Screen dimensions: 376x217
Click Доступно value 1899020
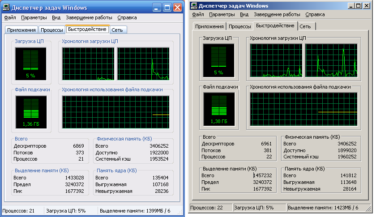(x=347, y=151)
